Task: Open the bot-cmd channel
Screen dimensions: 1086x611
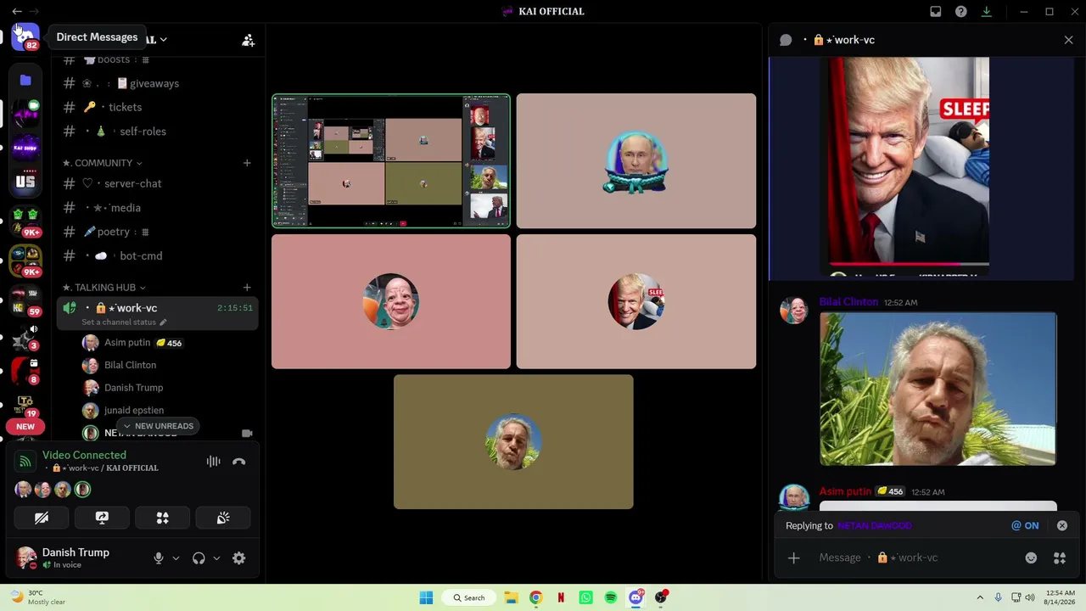Action: point(157,255)
